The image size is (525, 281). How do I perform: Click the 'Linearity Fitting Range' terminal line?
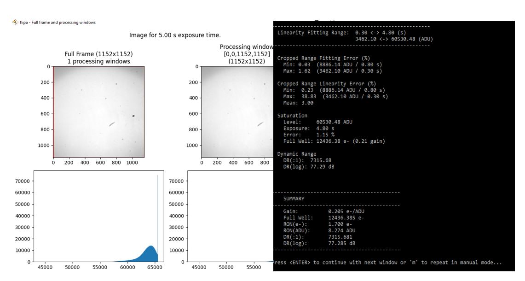click(x=341, y=32)
